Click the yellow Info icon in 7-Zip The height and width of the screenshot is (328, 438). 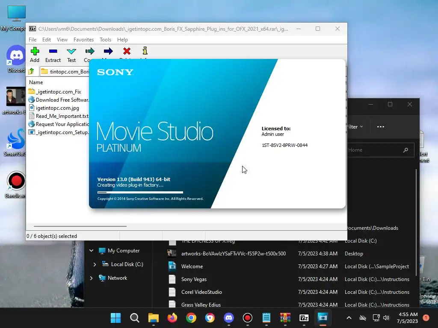145,51
